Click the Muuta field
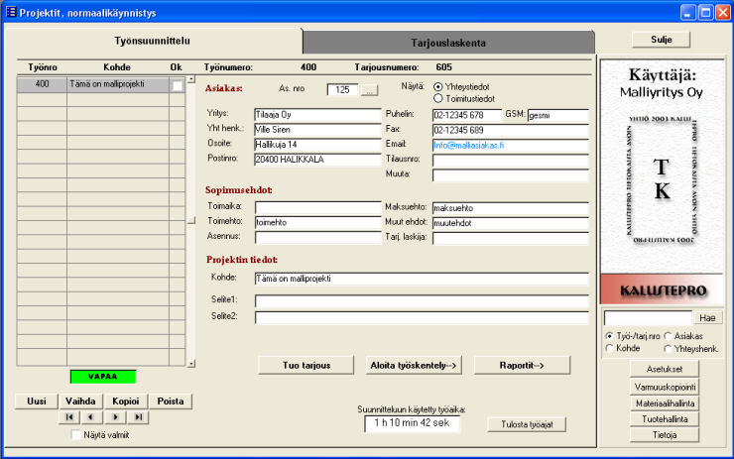 click(510, 175)
